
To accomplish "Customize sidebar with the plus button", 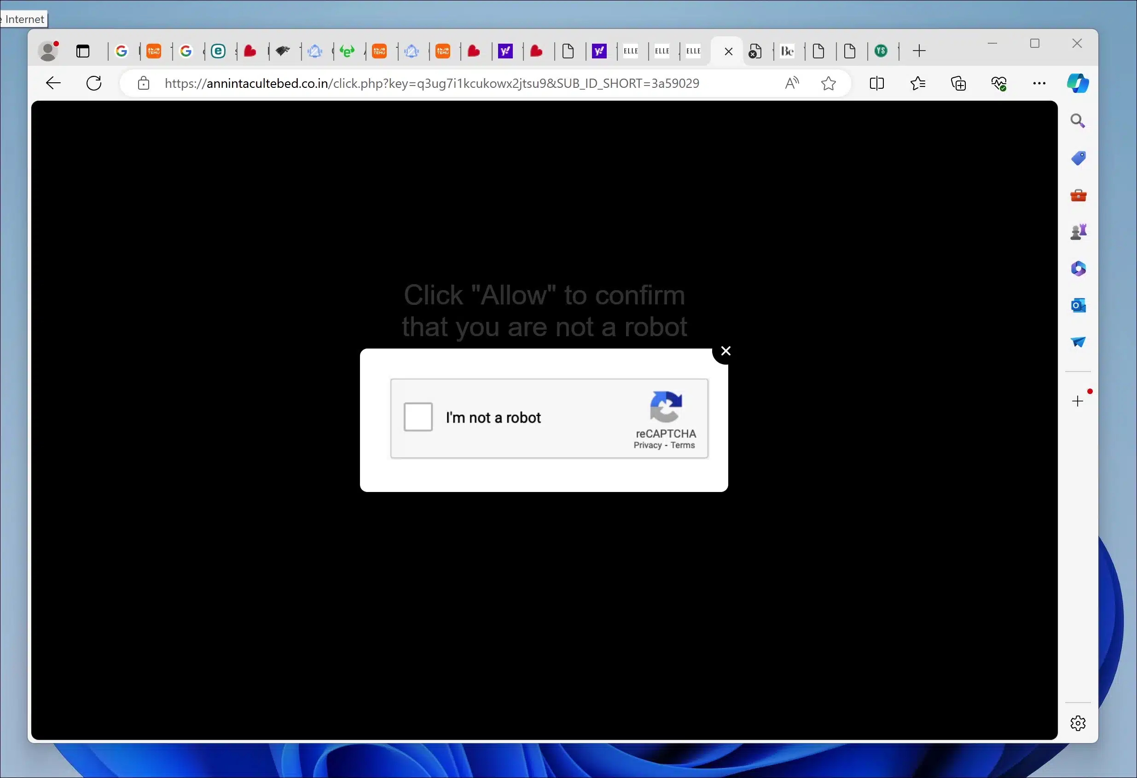I will coord(1078,401).
